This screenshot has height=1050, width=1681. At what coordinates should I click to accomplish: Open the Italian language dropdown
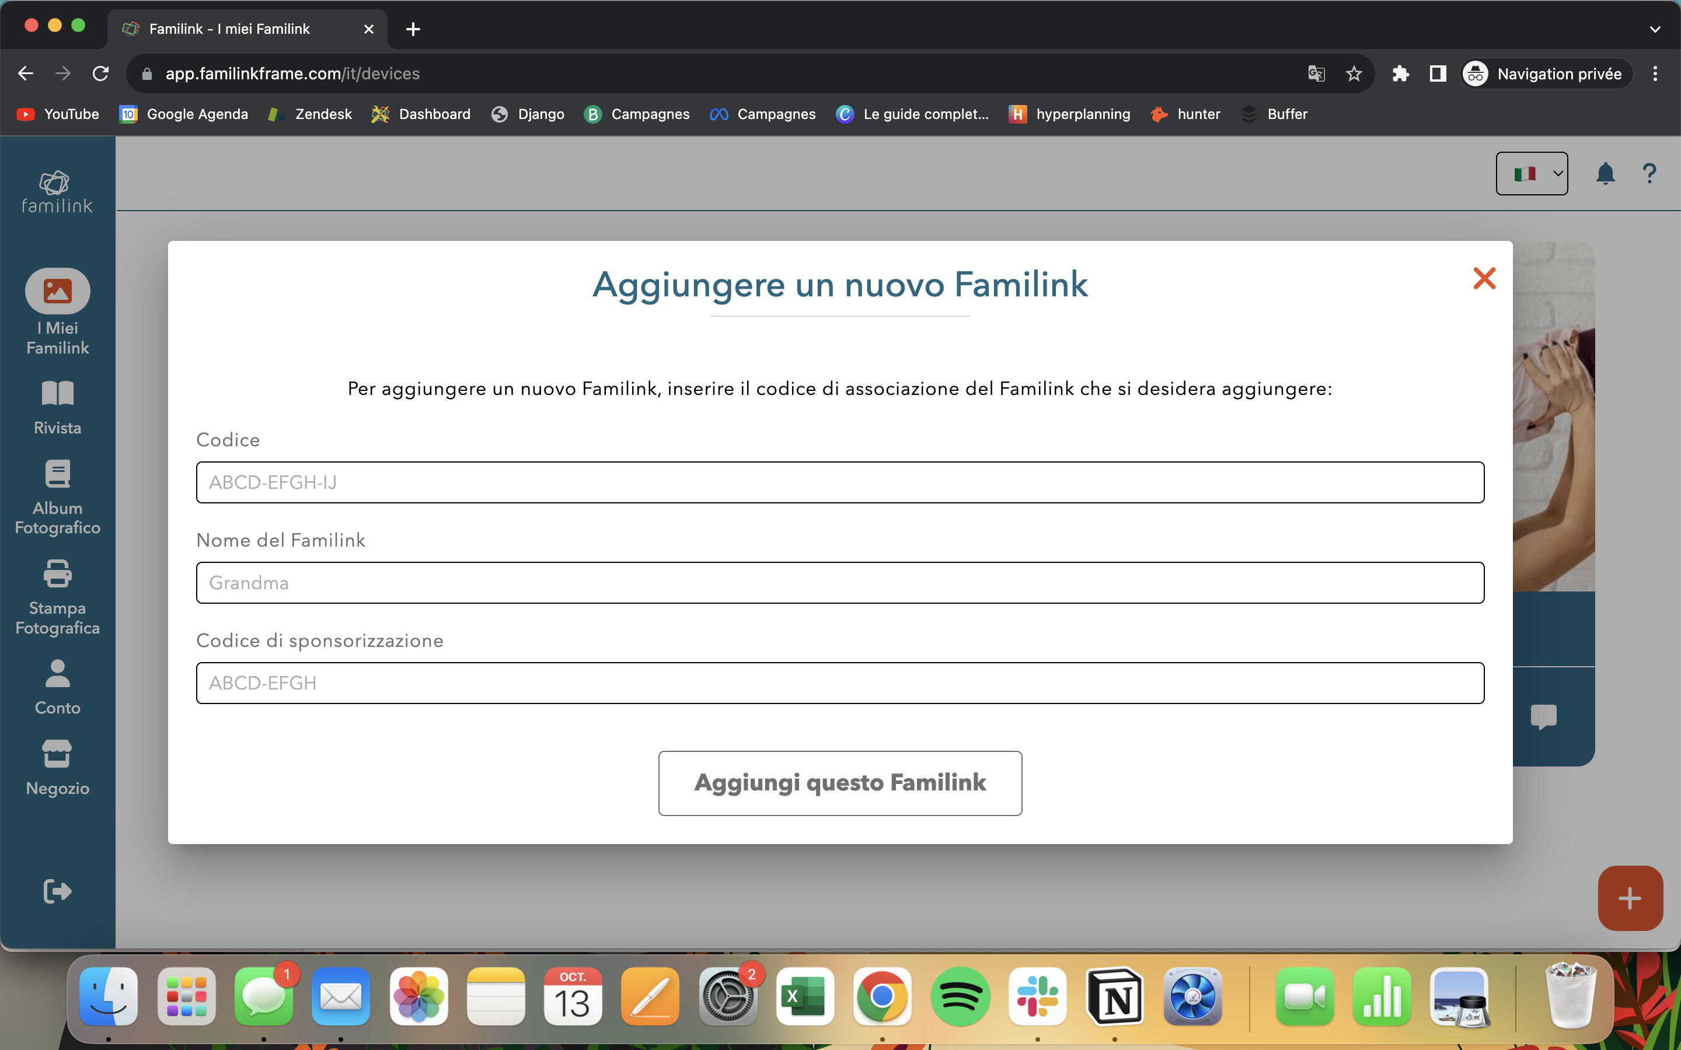pos(1531,173)
